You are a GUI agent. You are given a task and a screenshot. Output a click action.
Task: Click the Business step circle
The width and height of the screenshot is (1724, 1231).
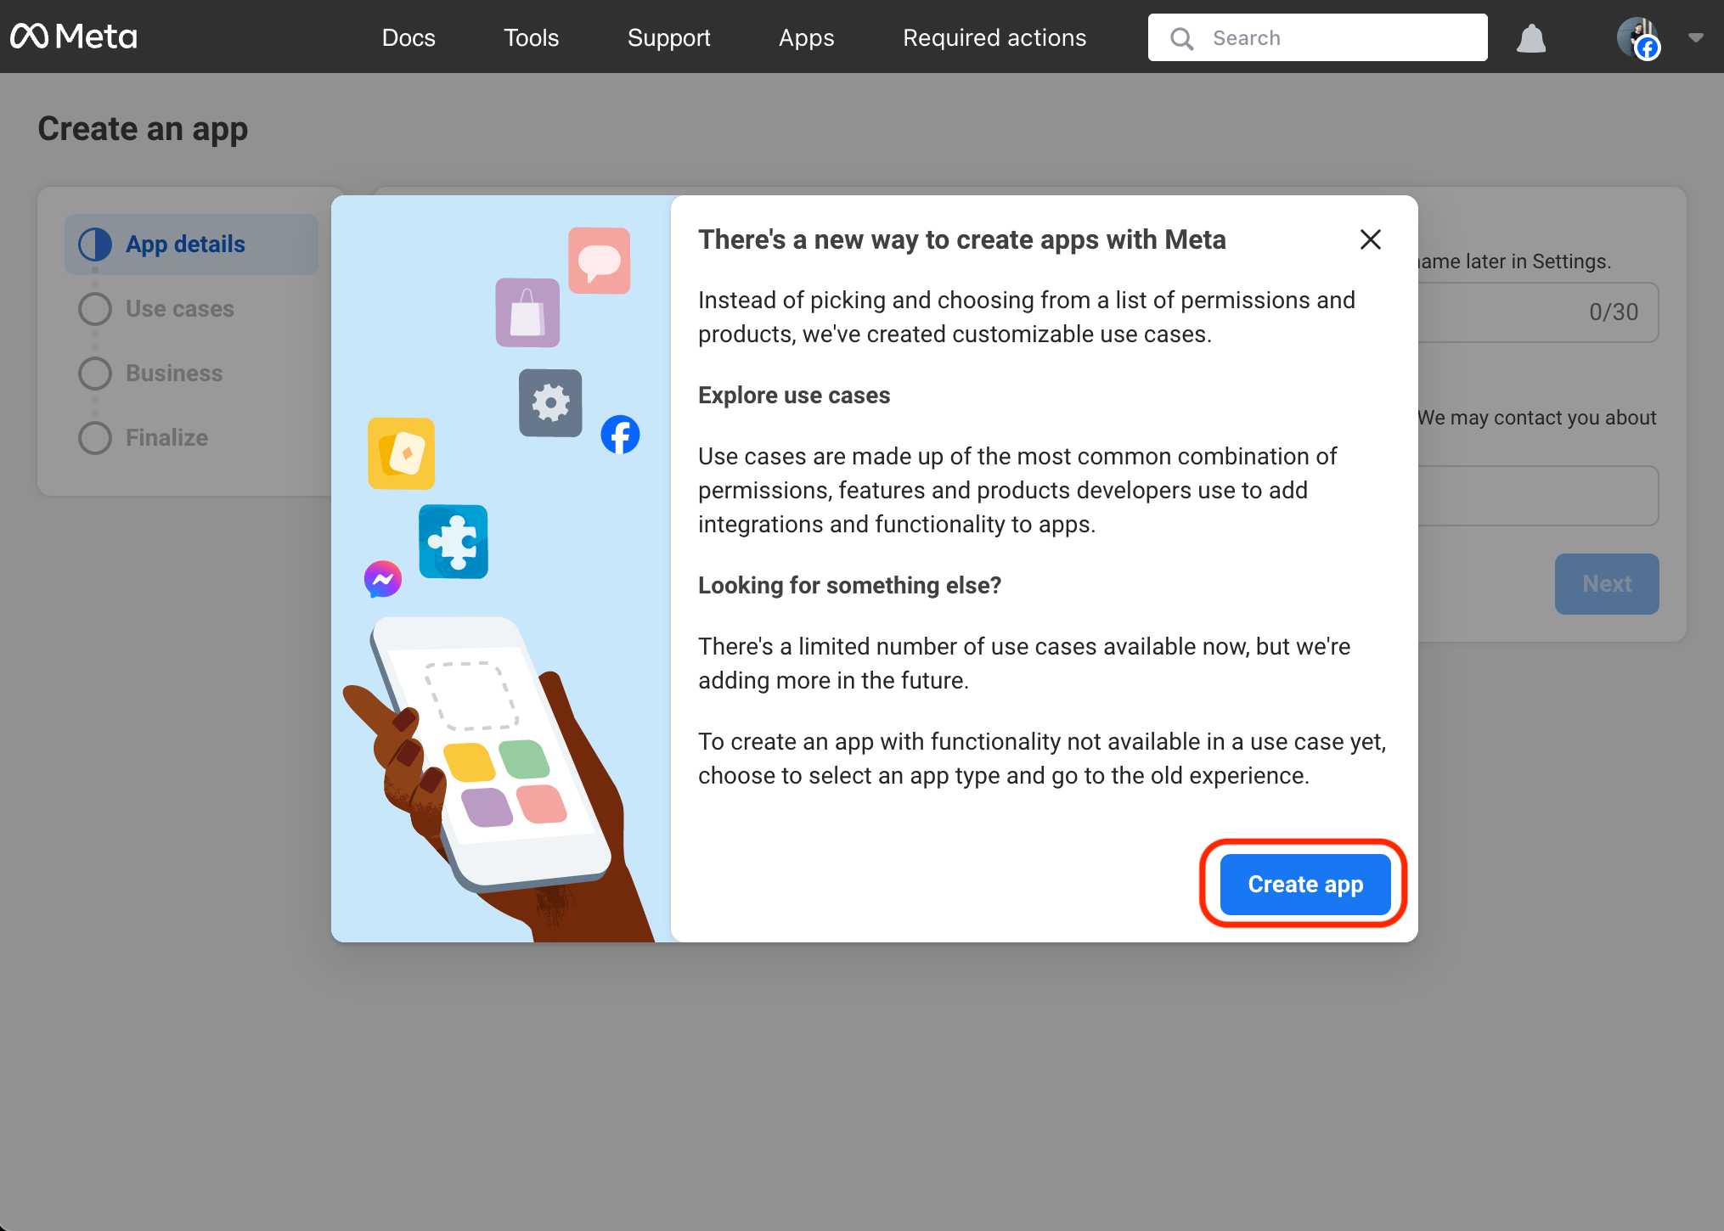click(x=94, y=374)
